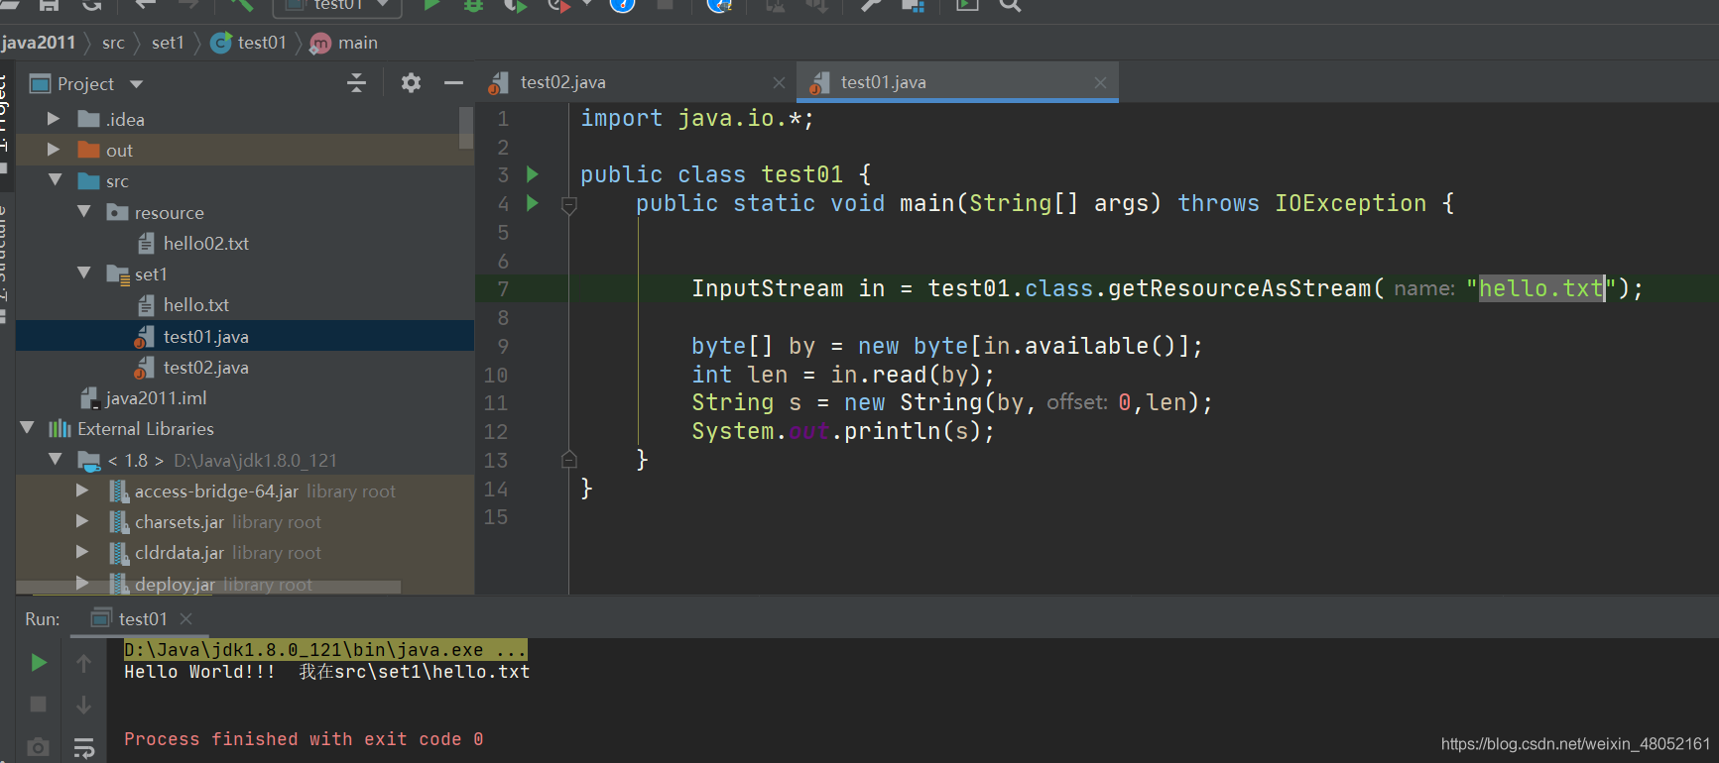The width and height of the screenshot is (1719, 763).
Task: Expand the out folder
Action: coord(54,150)
